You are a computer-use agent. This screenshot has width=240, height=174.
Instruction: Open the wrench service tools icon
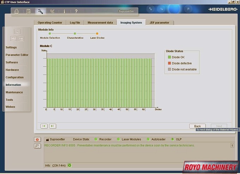[x=40, y=11]
